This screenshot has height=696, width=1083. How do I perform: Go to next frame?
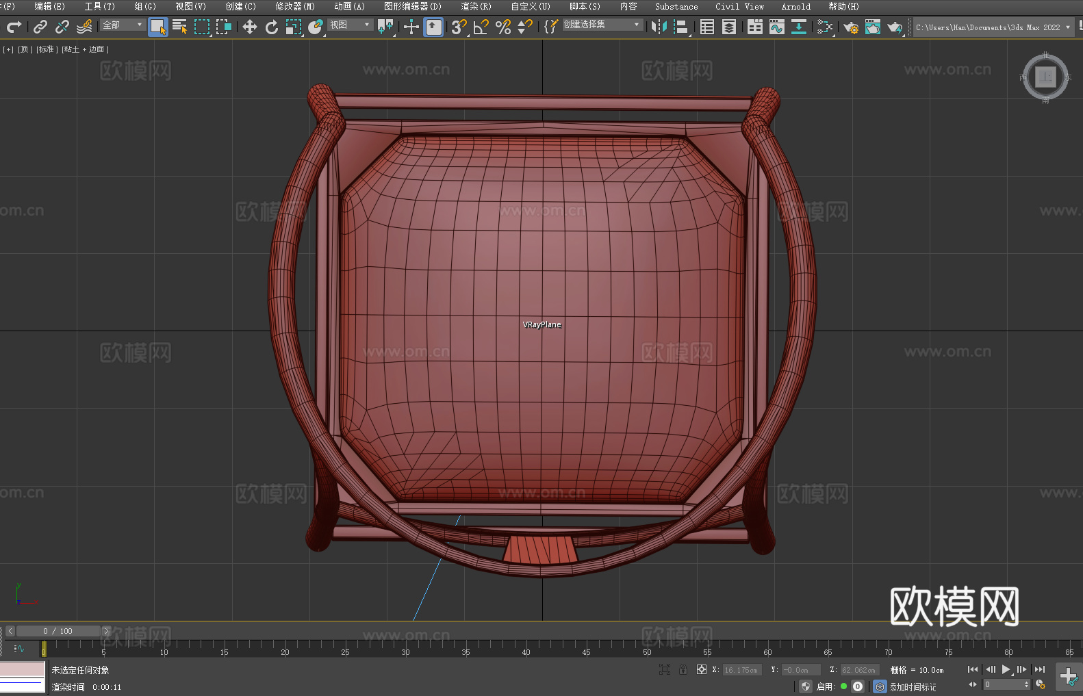click(x=1022, y=669)
